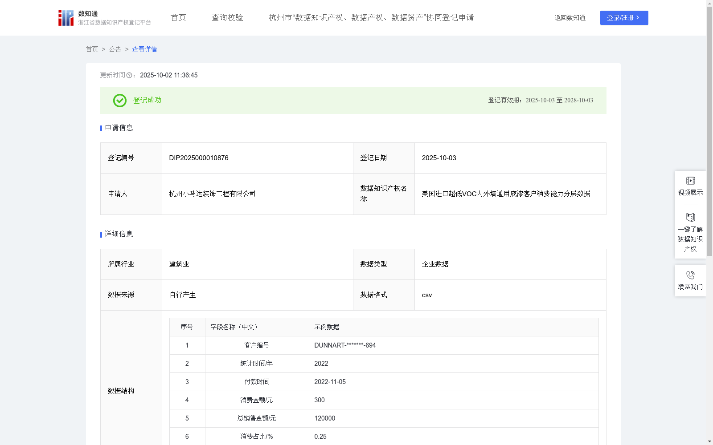Click the 建筑业 industry value
713x445 pixels.
[179, 264]
